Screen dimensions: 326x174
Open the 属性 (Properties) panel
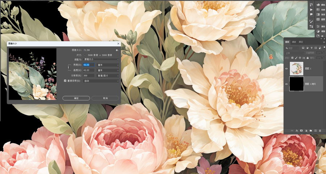321,26
